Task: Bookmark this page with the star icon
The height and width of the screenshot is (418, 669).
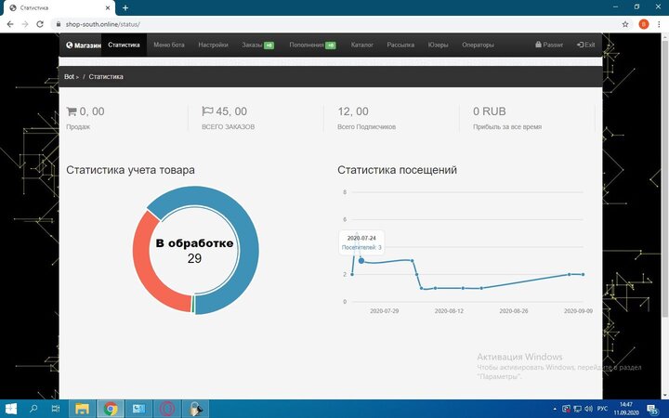Action: pos(624,23)
